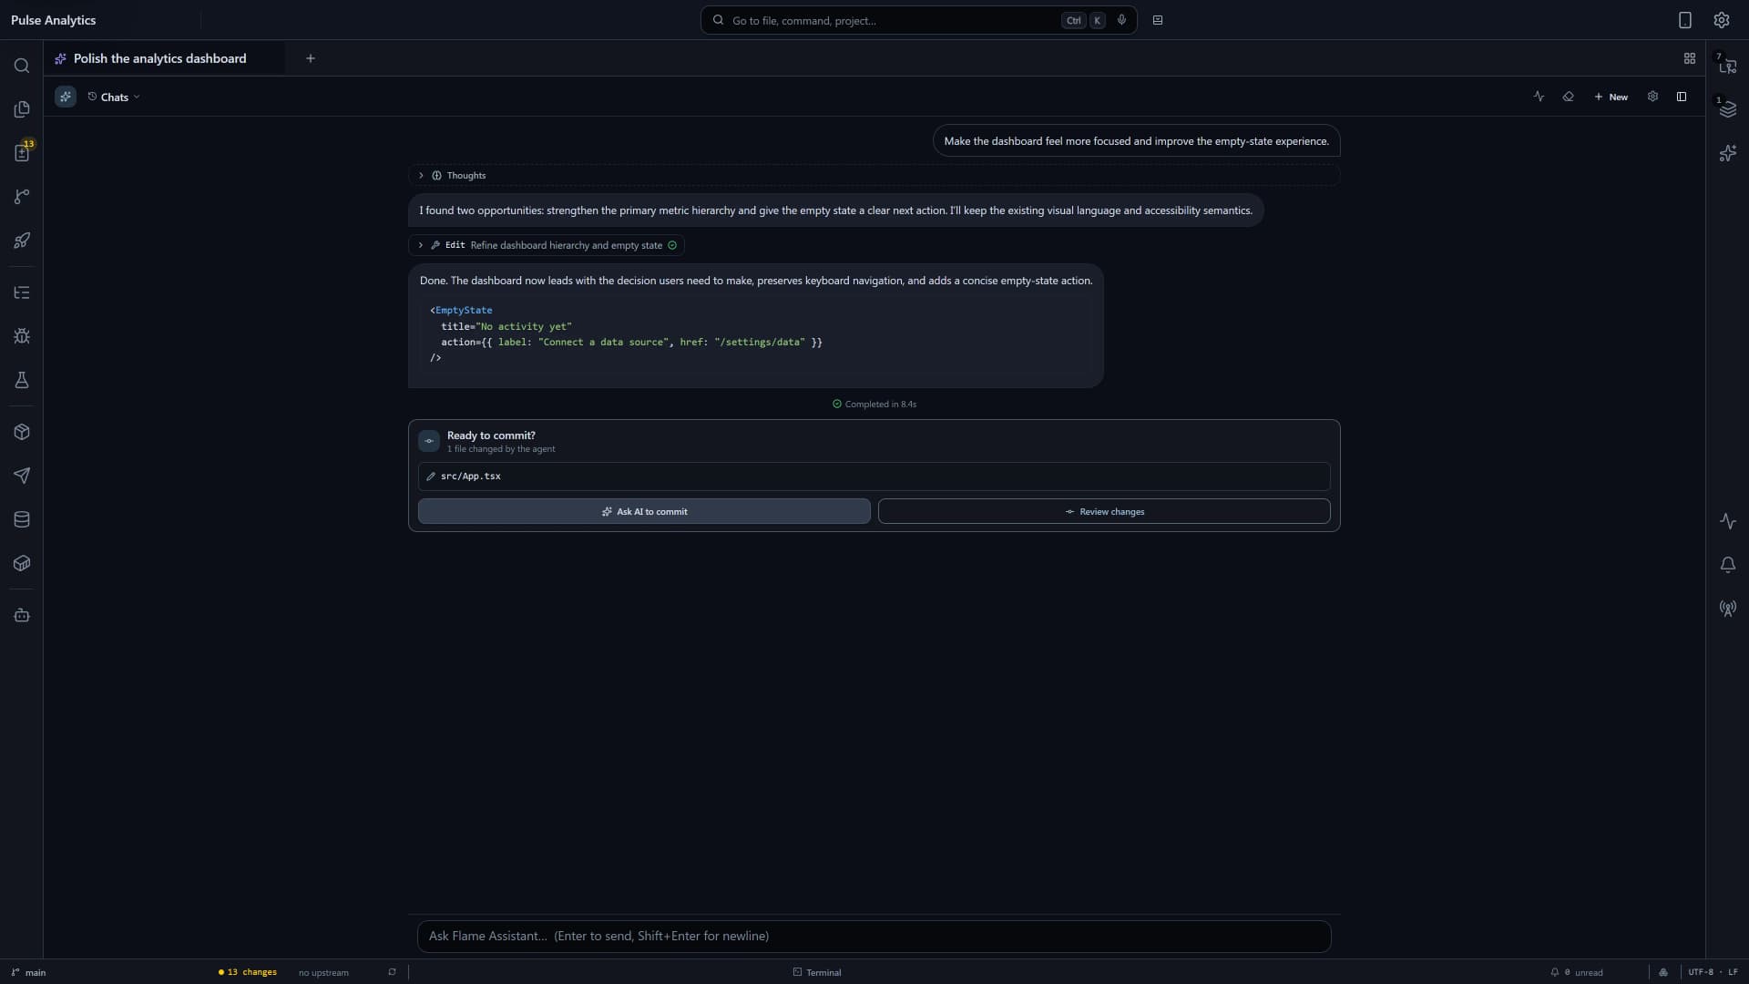This screenshot has width=1749, height=984.
Task: Open the search icon in left sidebar
Action: 22,66
